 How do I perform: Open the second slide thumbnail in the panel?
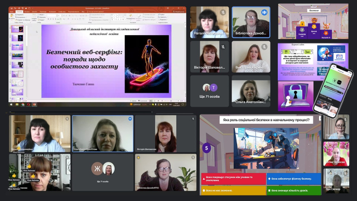[17, 38]
